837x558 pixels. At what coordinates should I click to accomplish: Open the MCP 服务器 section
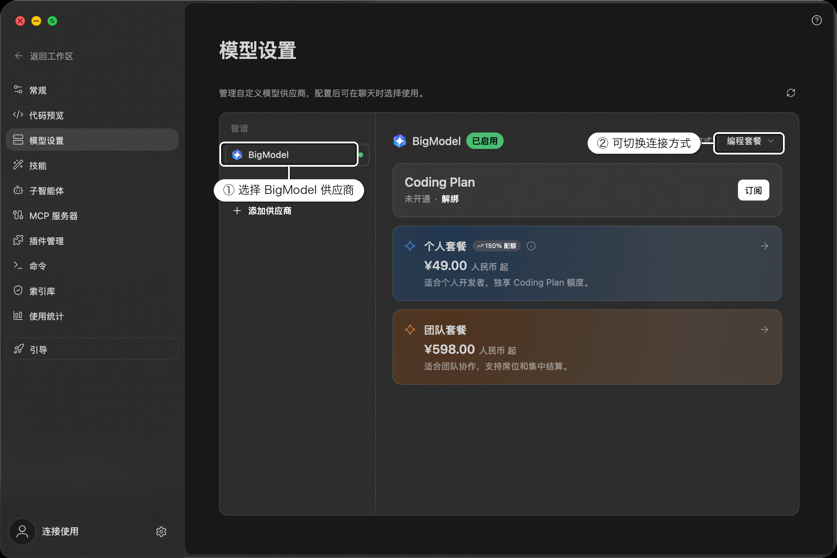(x=92, y=215)
